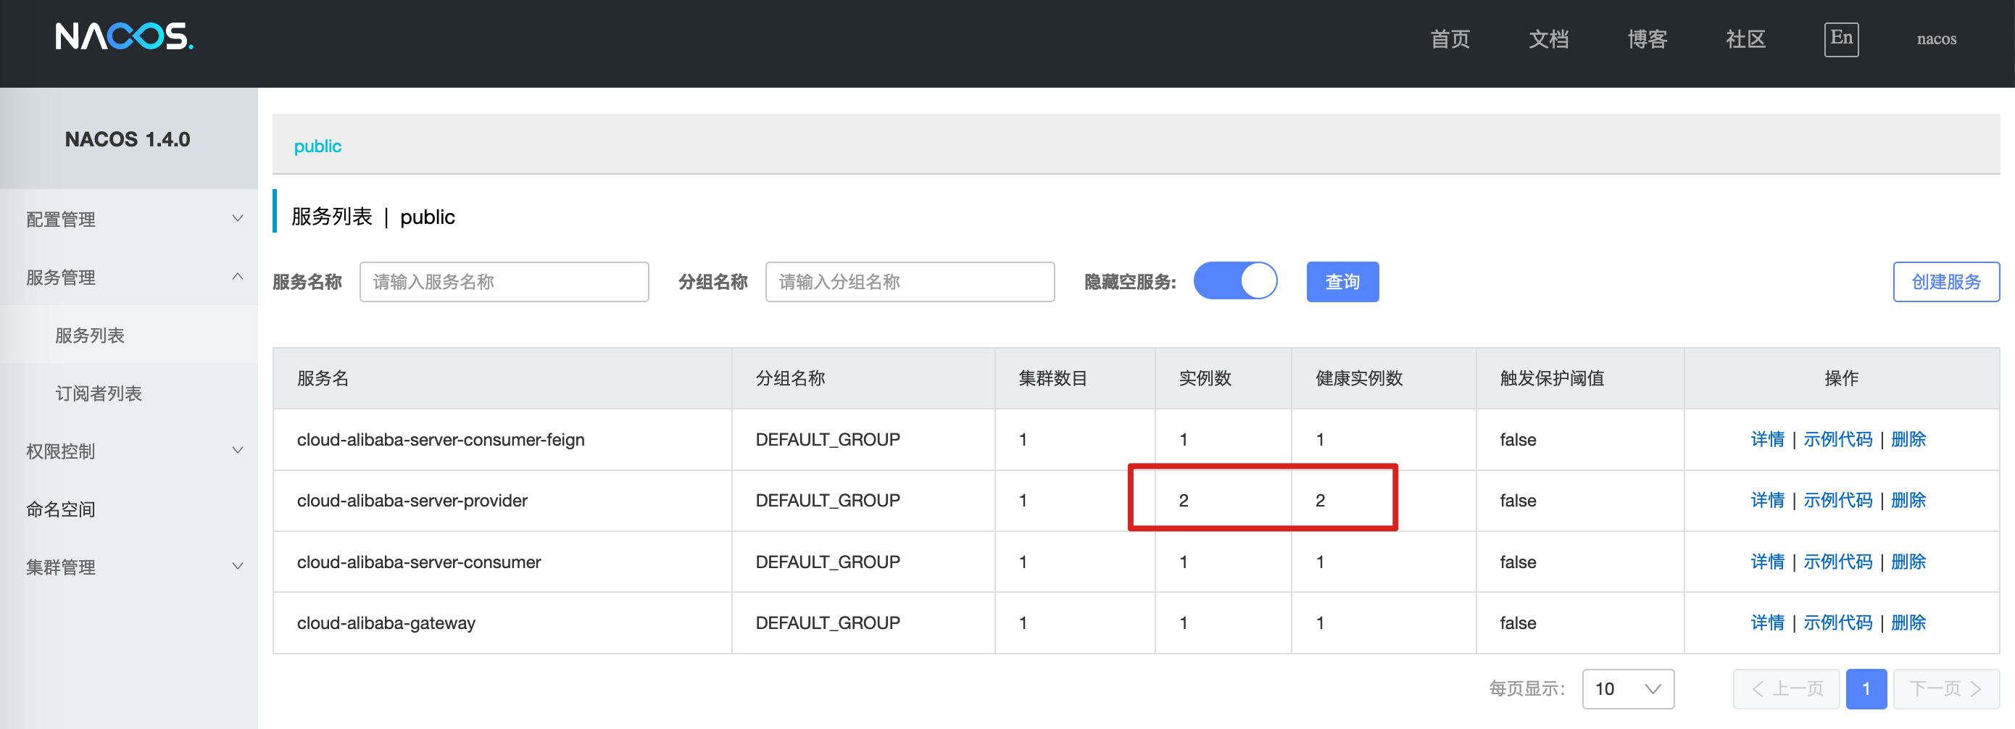Viewport: 2015px width, 729px height.
Task: Open 命名空间 in the sidebar
Action: [x=60, y=509]
